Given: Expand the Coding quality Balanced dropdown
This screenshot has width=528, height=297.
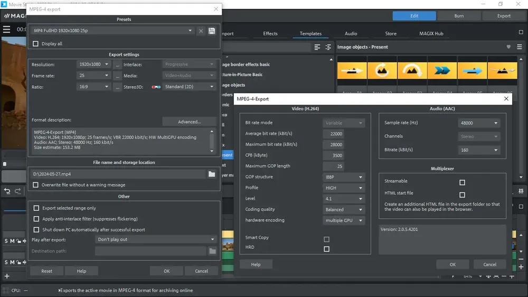Looking at the screenshot, I should click(x=344, y=209).
